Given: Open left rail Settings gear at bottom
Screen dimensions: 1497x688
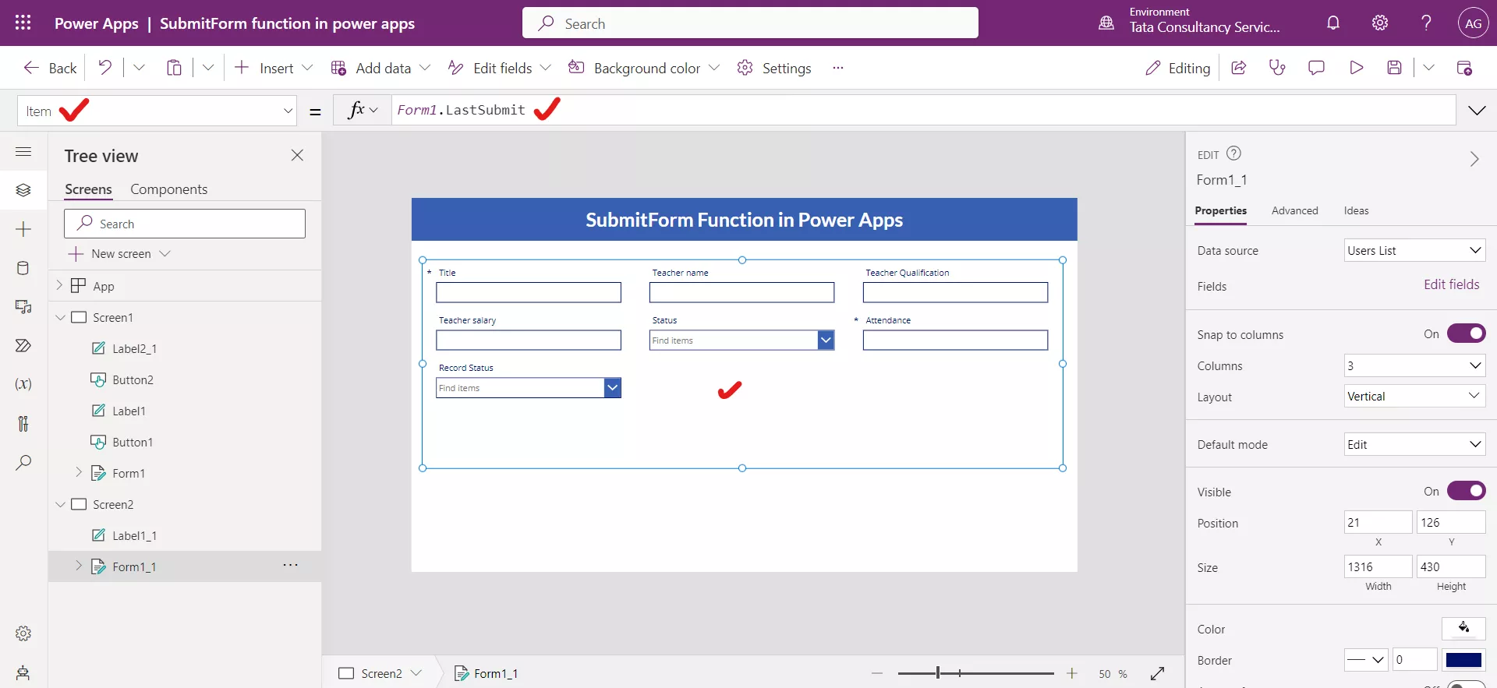Looking at the screenshot, I should tap(23, 633).
